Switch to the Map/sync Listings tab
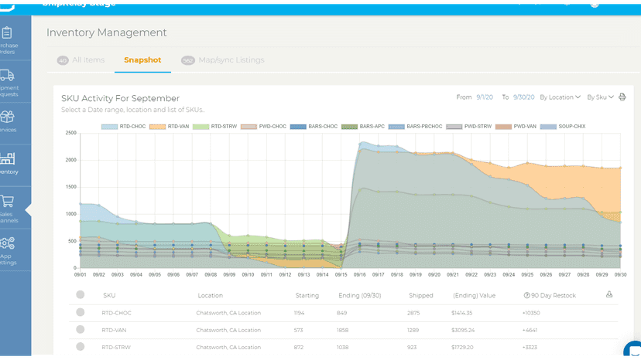The image size is (641, 360). [x=223, y=60]
